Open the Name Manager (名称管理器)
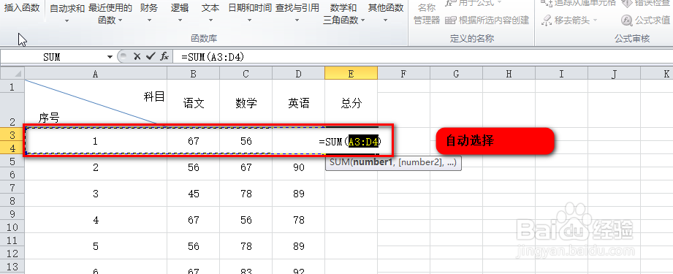Image resolution: width=673 pixels, height=274 pixels. 427,13
